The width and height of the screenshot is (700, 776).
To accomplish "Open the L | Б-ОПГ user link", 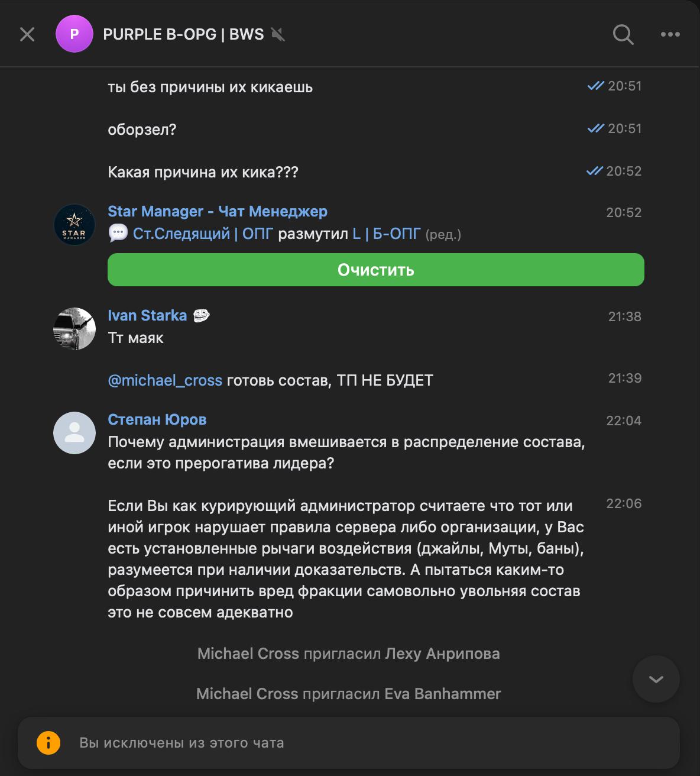I will (x=386, y=234).
